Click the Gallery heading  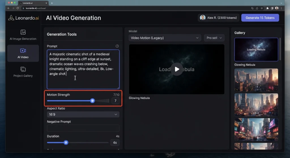click(x=240, y=33)
